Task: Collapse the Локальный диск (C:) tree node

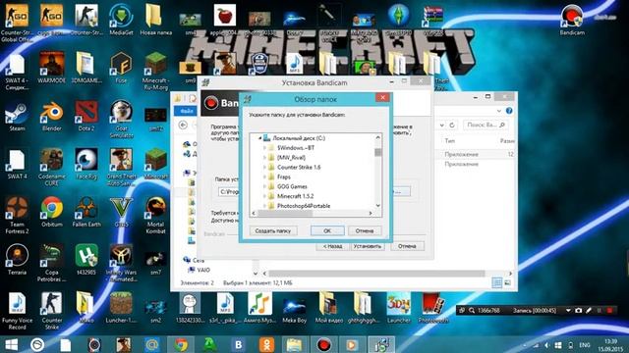Action: point(259,138)
